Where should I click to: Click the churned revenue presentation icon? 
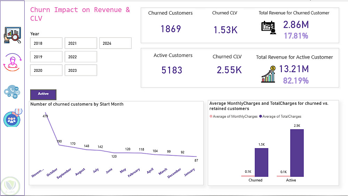269,28
